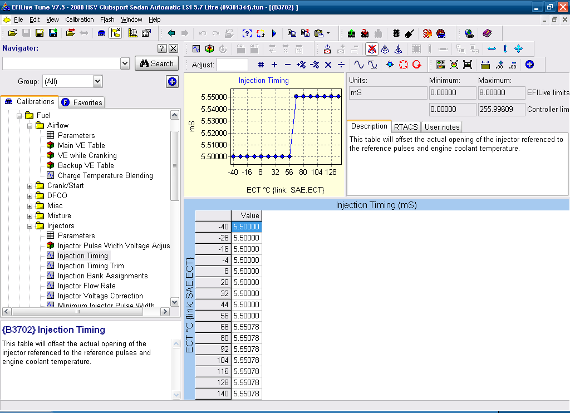This screenshot has width=570, height=413.
Task: Click the navigator tree vertical scrollbar down arrow
Action: (x=175, y=302)
